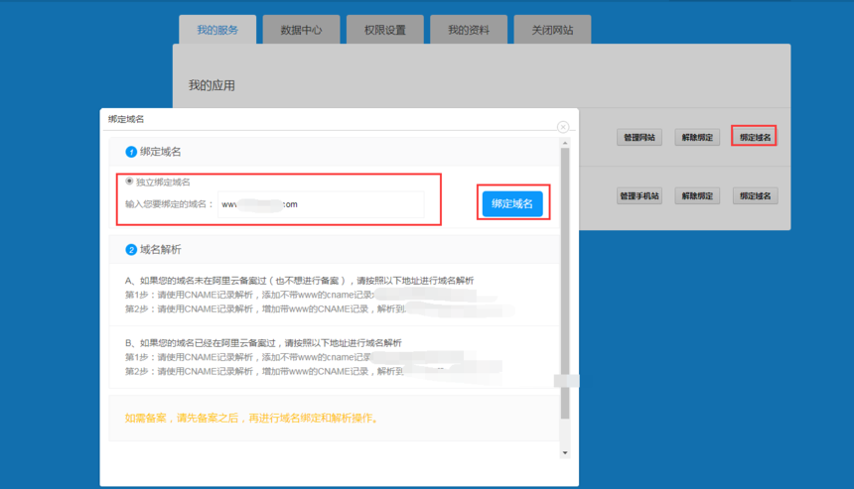Switch to the 我的服务 tab
854x489 pixels.
tap(217, 30)
